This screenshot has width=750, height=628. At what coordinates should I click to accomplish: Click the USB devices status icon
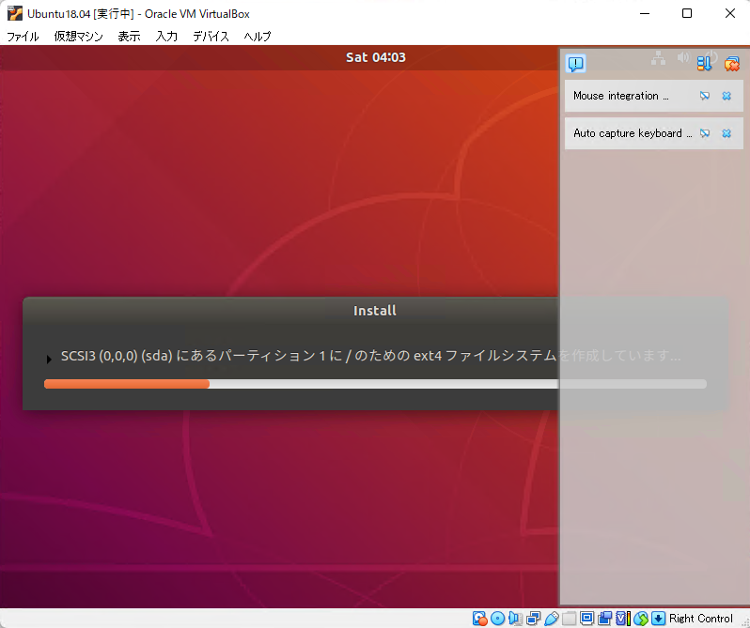[x=551, y=619]
